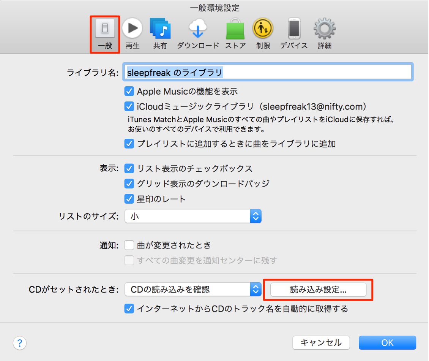Toggle 星印のレート checkbox
Viewport: 429px width, 361px height.
click(x=129, y=199)
